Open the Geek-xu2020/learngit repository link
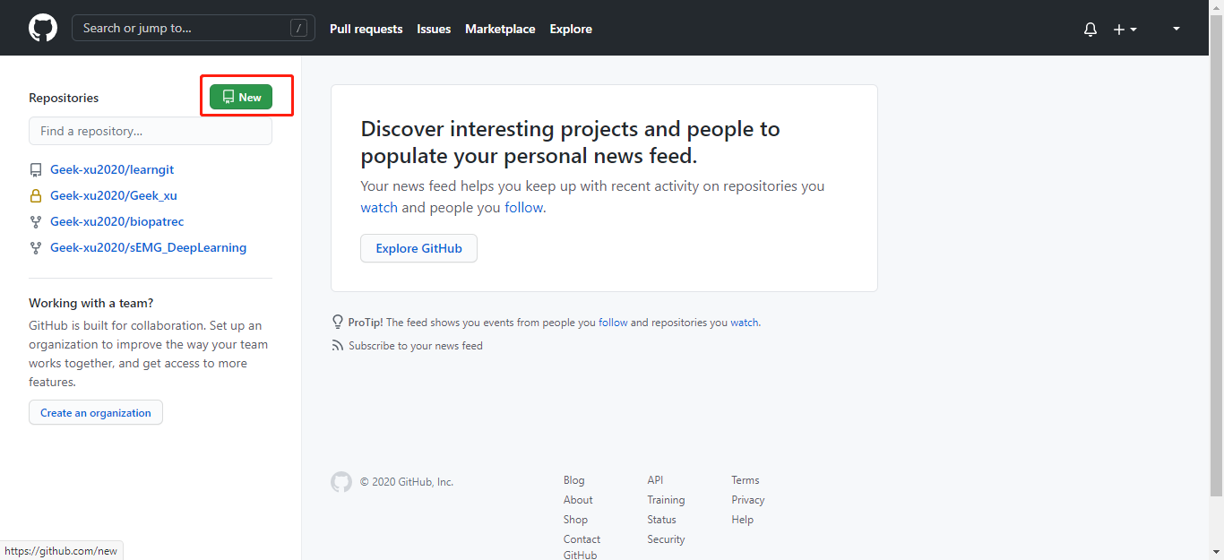Screen dimensions: 1224x560 click(118, 169)
